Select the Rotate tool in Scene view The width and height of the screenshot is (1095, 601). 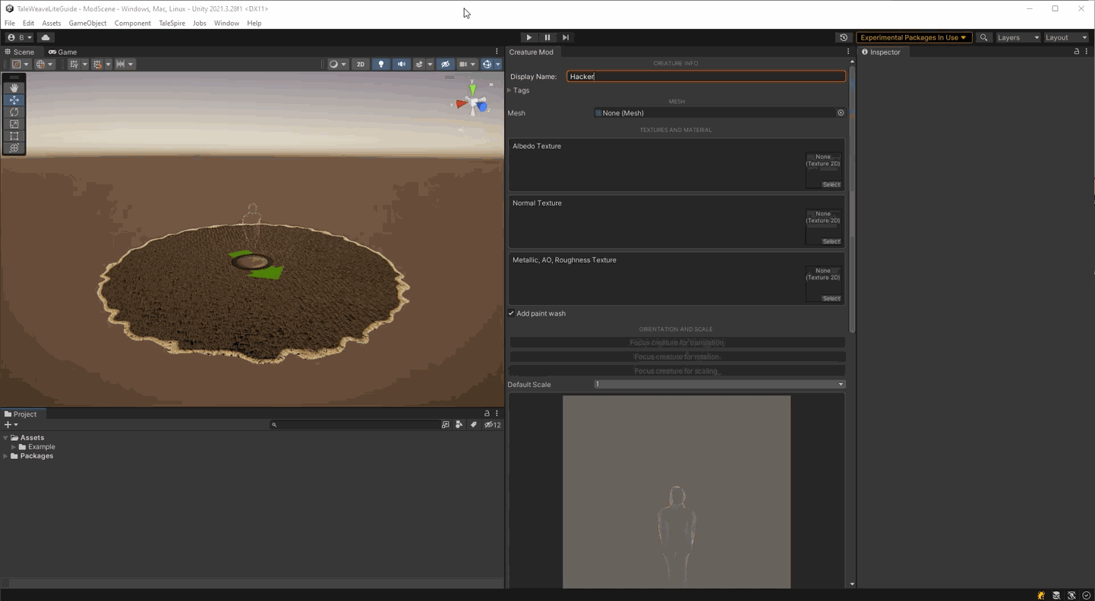14,112
